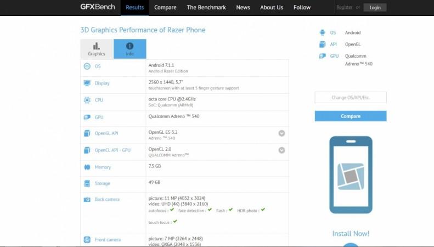This screenshot has width=434, height=247.
Task: Go to The Benchmark page
Action: 206,8
